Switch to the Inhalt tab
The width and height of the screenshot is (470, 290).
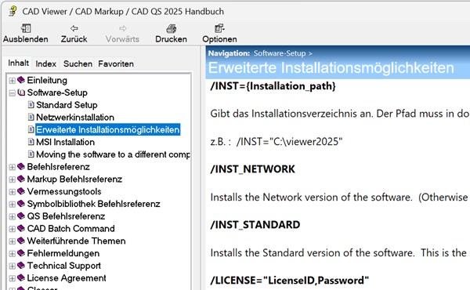click(18, 63)
